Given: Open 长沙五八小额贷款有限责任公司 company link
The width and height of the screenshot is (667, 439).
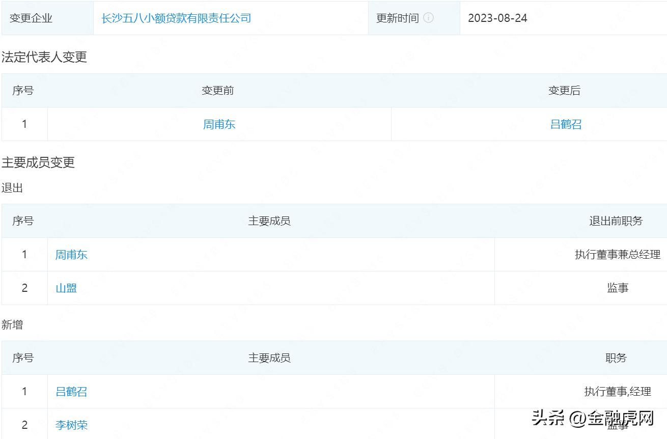Looking at the screenshot, I should click(176, 18).
